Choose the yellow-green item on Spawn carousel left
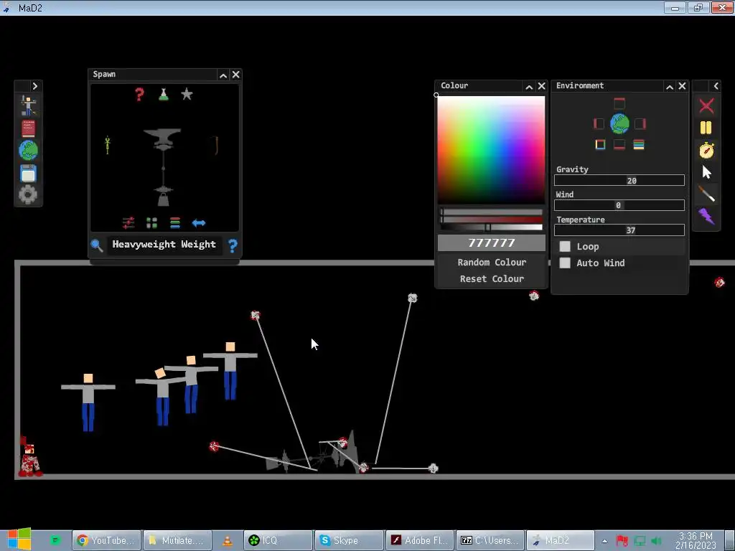The image size is (735, 551). (x=108, y=145)
